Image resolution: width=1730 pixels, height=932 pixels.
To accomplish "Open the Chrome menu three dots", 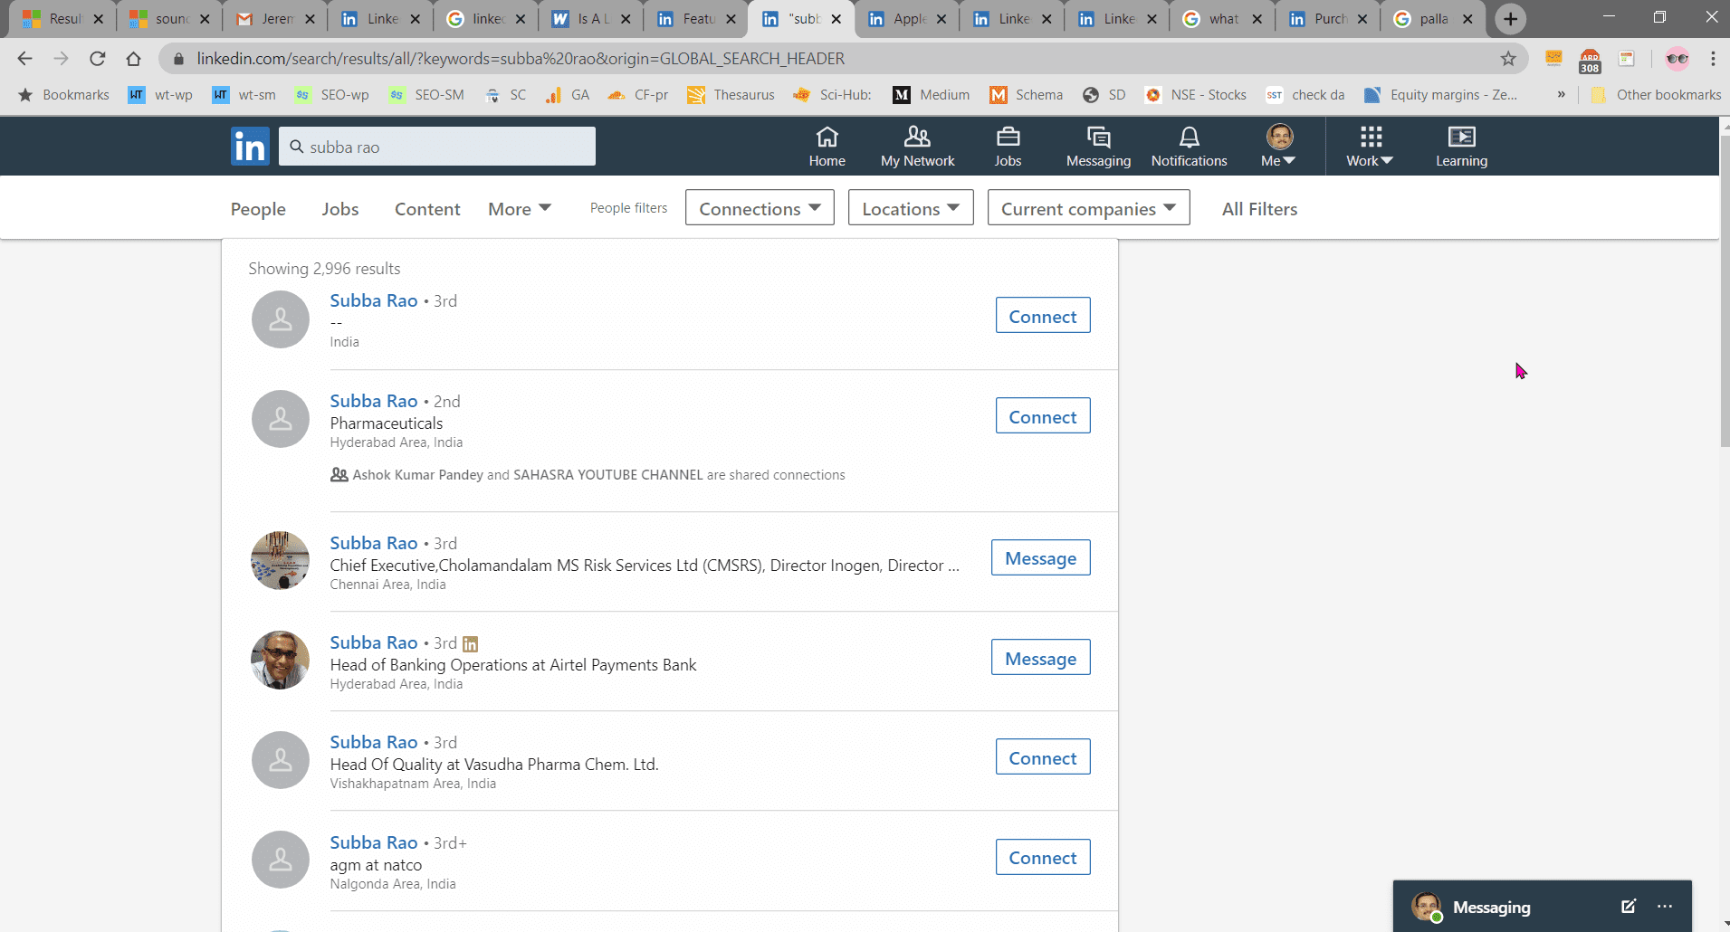I will pos(1713,59).
